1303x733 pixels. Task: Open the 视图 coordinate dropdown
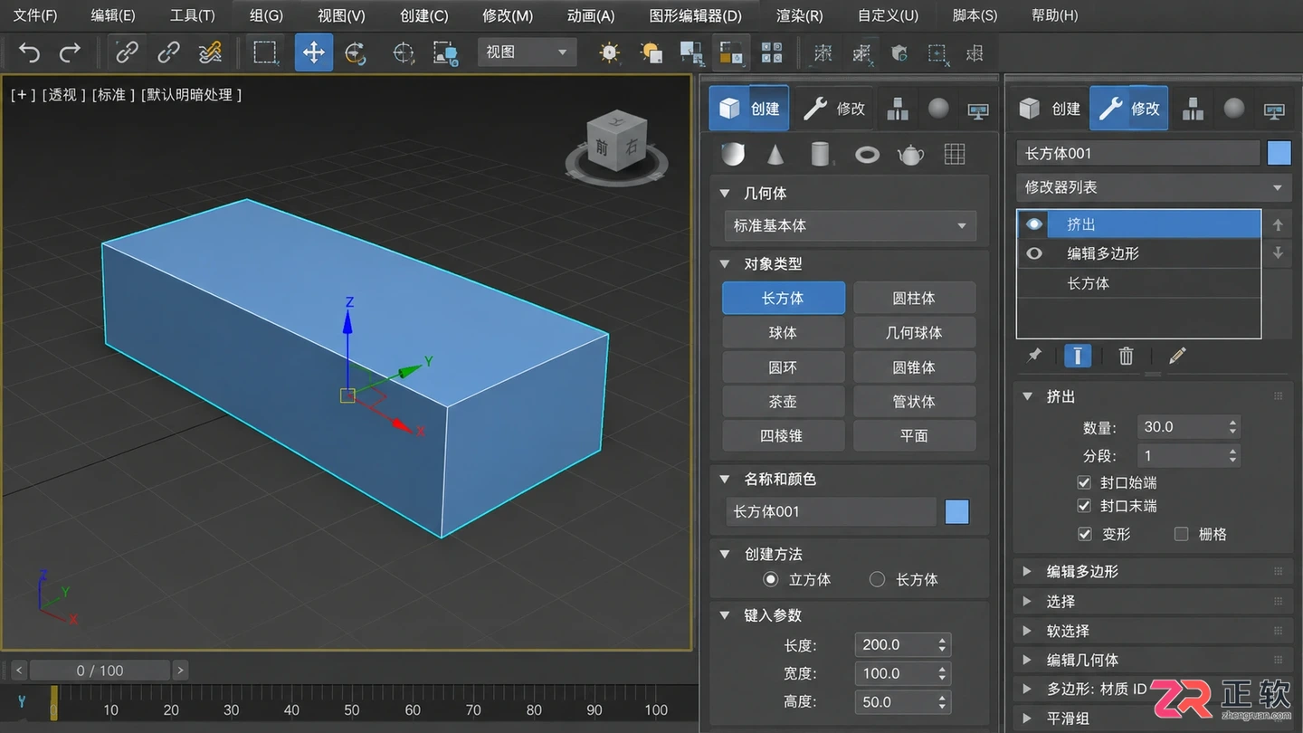pos(527,52)
